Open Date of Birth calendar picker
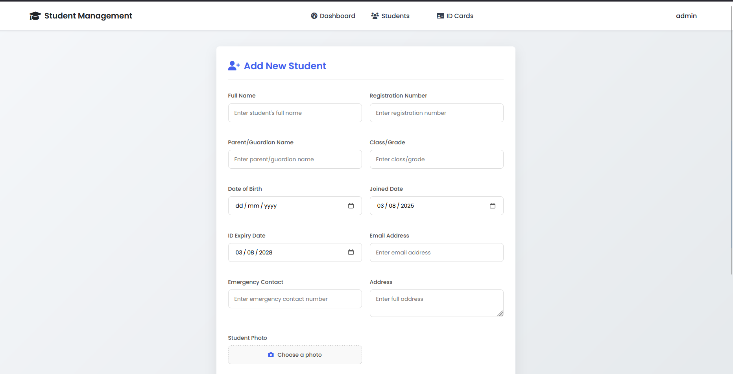 tap(351, 206)
